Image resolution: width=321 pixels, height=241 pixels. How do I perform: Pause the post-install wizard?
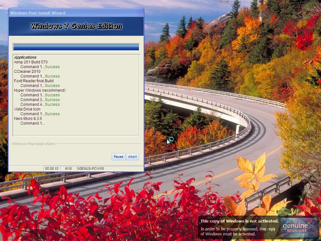click(x=118, y=157)
